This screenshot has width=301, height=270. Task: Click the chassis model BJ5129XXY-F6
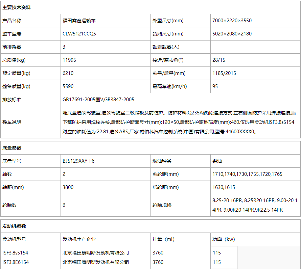click(x=78, y=161)
